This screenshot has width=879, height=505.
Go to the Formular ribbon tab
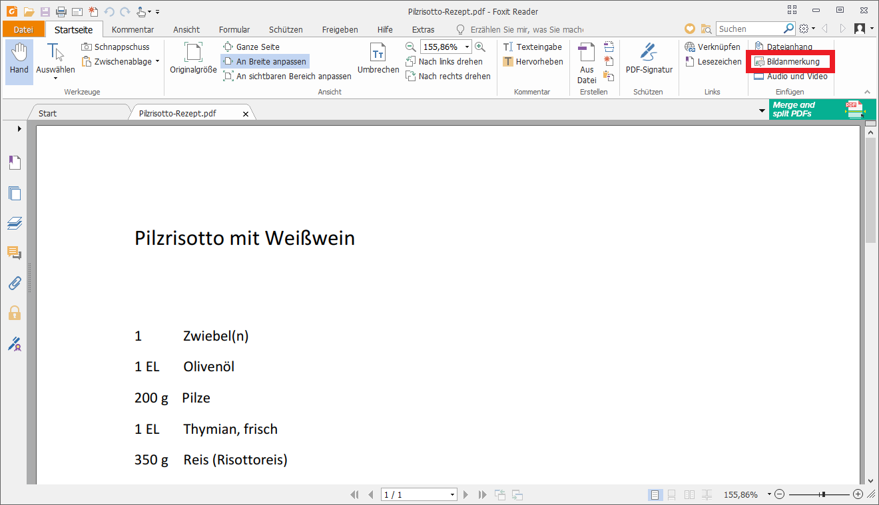point(234,29)
